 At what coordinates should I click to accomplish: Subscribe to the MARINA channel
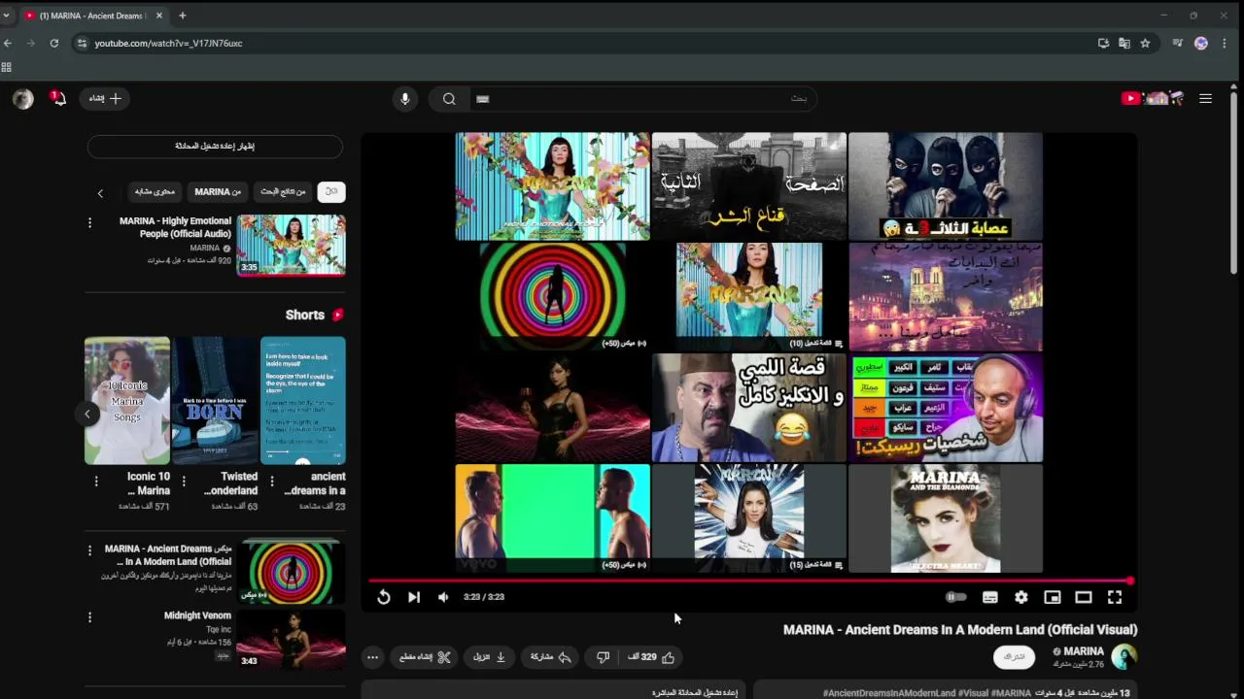point(1014,657)
